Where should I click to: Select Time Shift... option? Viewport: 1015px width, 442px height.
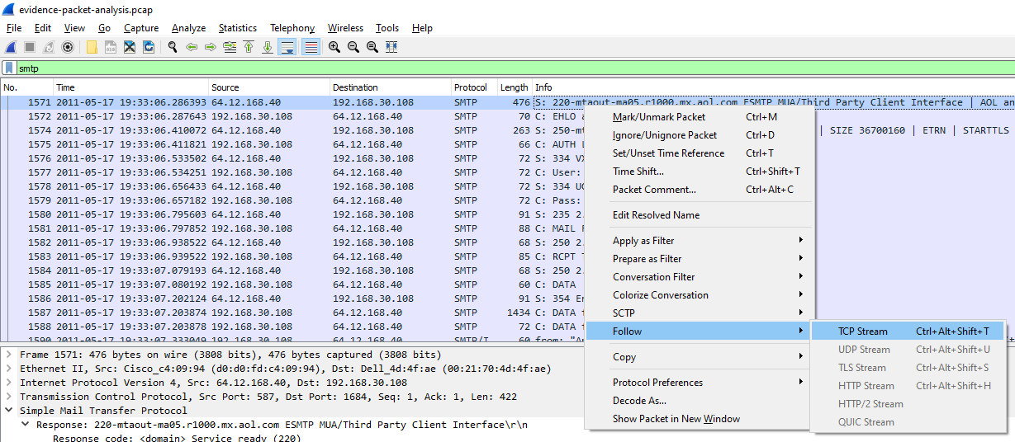699,172
